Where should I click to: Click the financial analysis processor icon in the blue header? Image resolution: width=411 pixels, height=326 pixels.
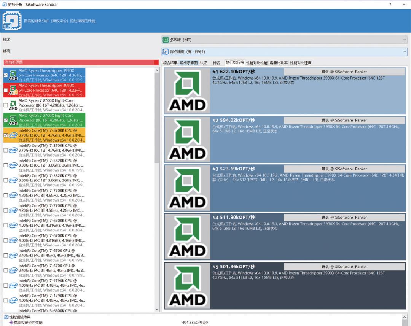[12, 21]
